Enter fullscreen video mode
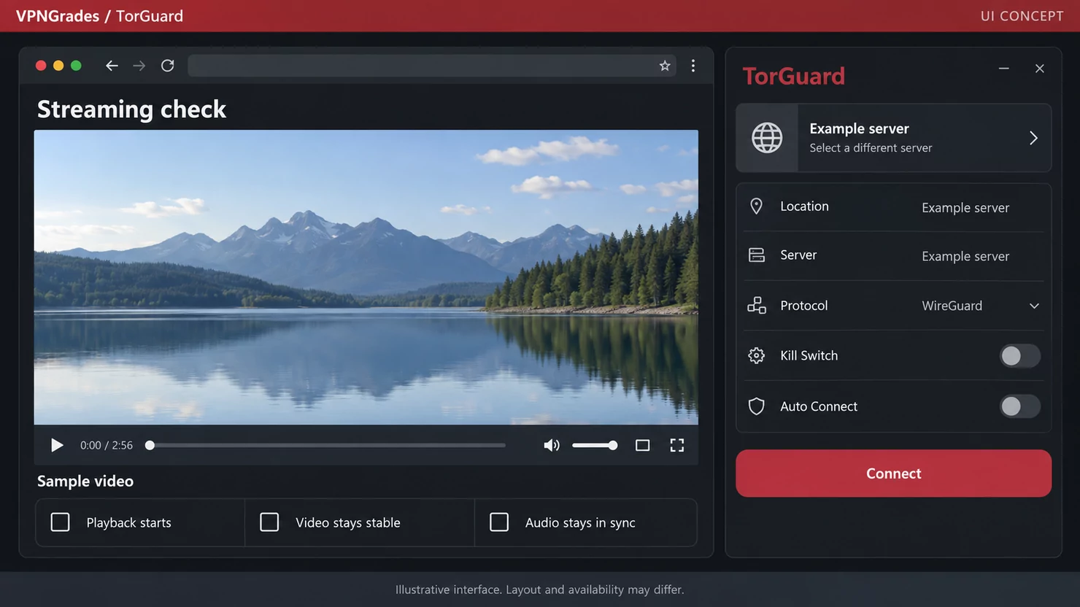The image size is (1080, 607). (677, 445)
